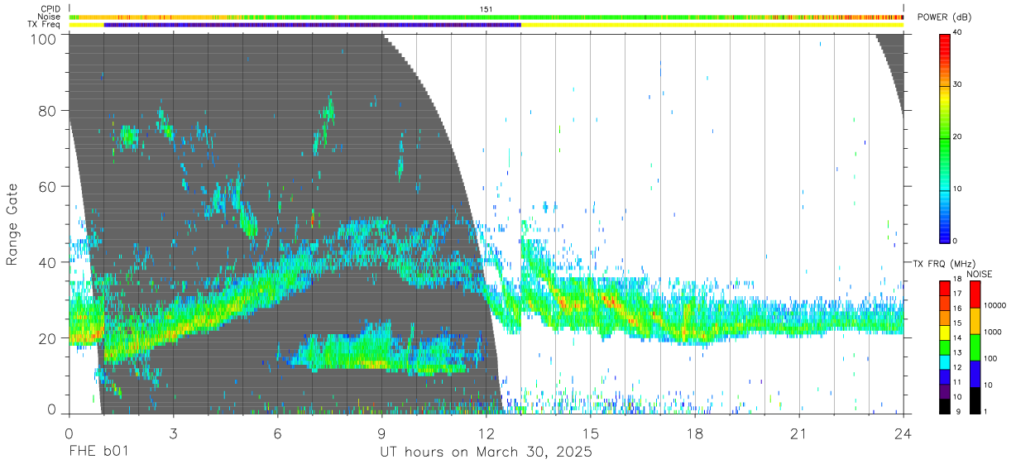Image resolution: width=1016 pixels, height=469 pixels.
Task: Click the yellow 14-15 MHz block in TX FRQ legend
Action: pyautogui.click(x=945, y=332)
